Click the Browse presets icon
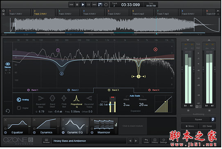 pos(46,141)
